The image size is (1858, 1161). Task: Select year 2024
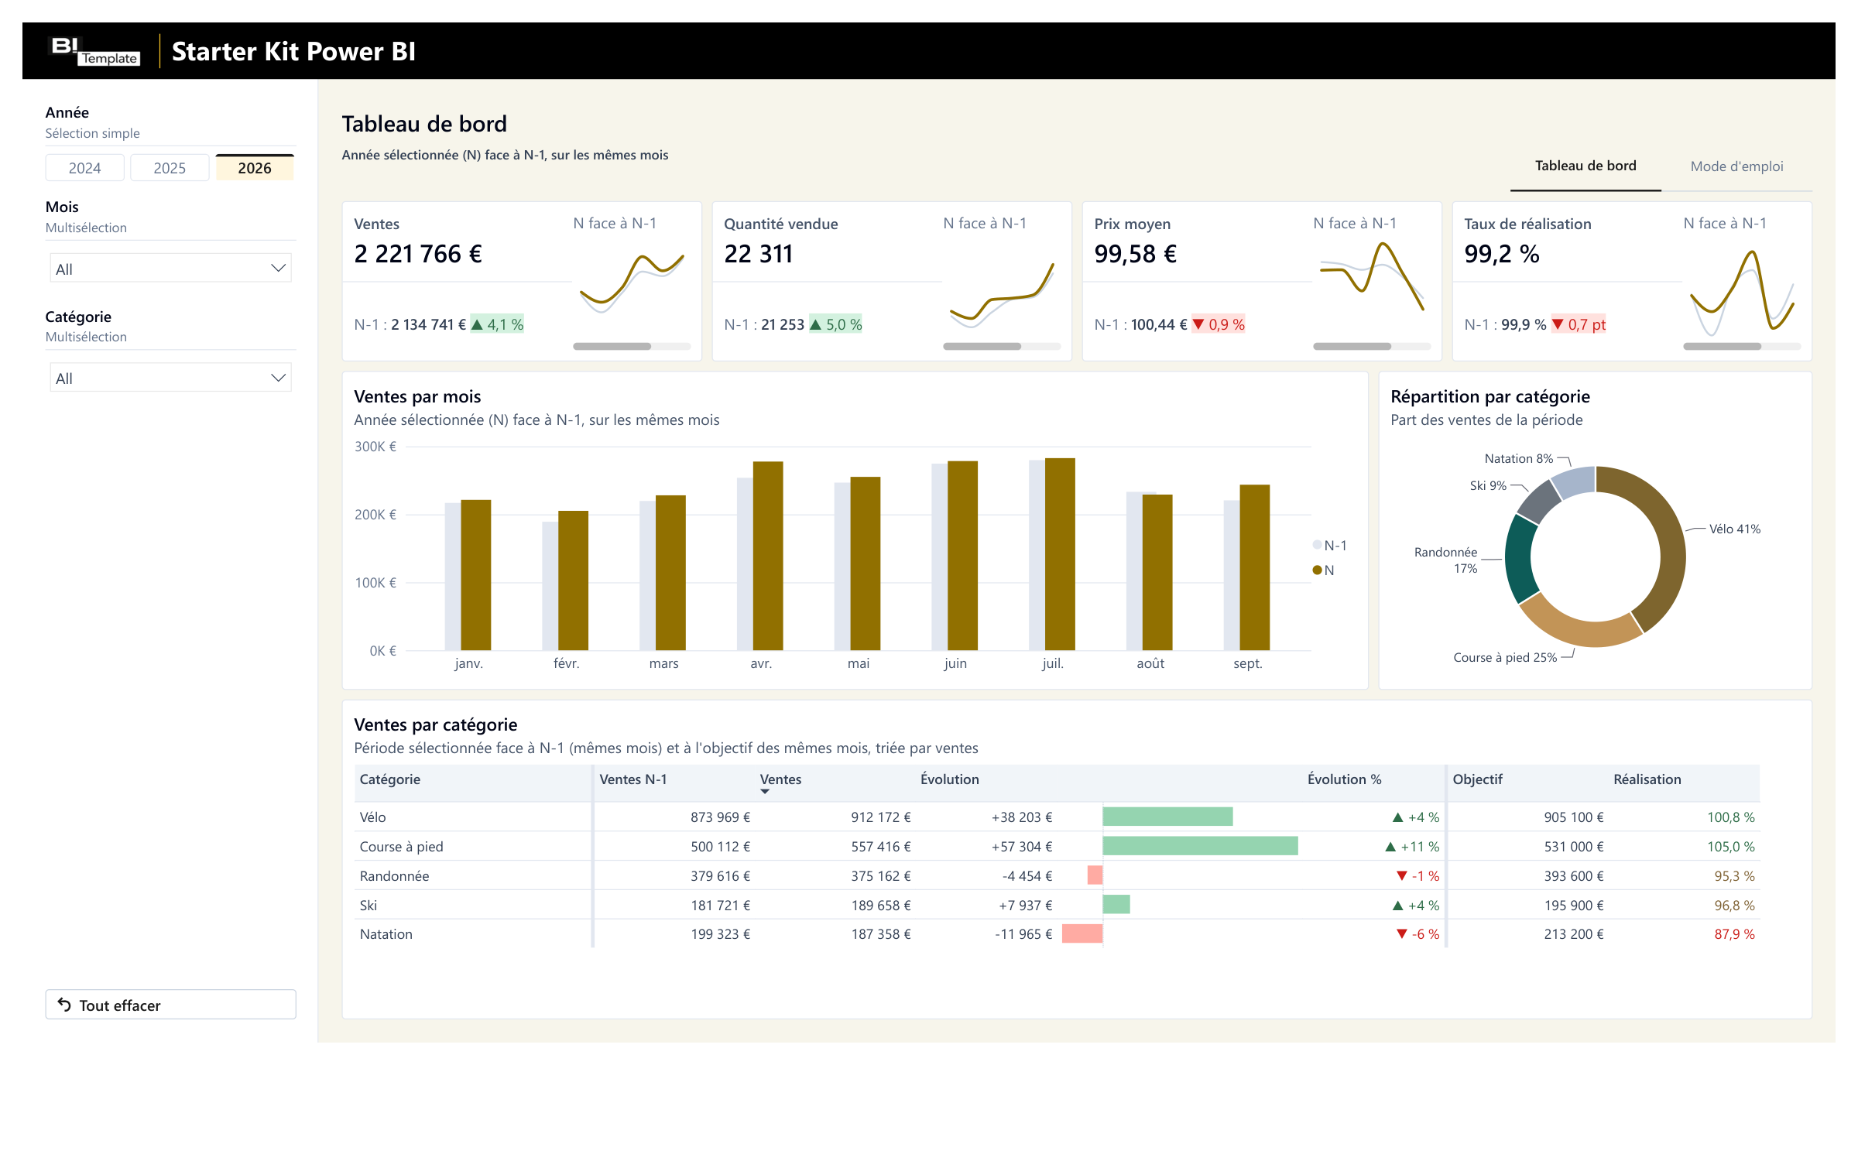tap(84, 168)
